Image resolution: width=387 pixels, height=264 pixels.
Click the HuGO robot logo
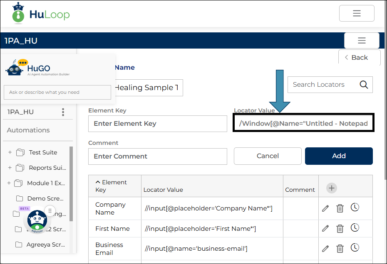tap(16, 68)
